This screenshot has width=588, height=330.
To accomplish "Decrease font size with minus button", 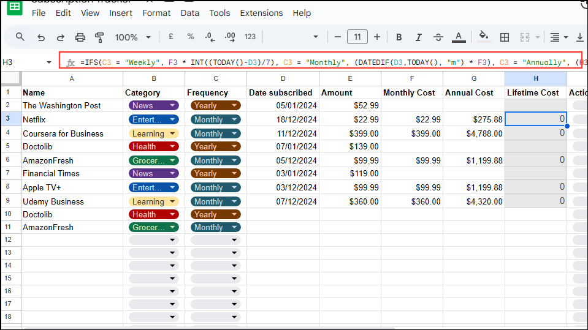I will [337, 37].
